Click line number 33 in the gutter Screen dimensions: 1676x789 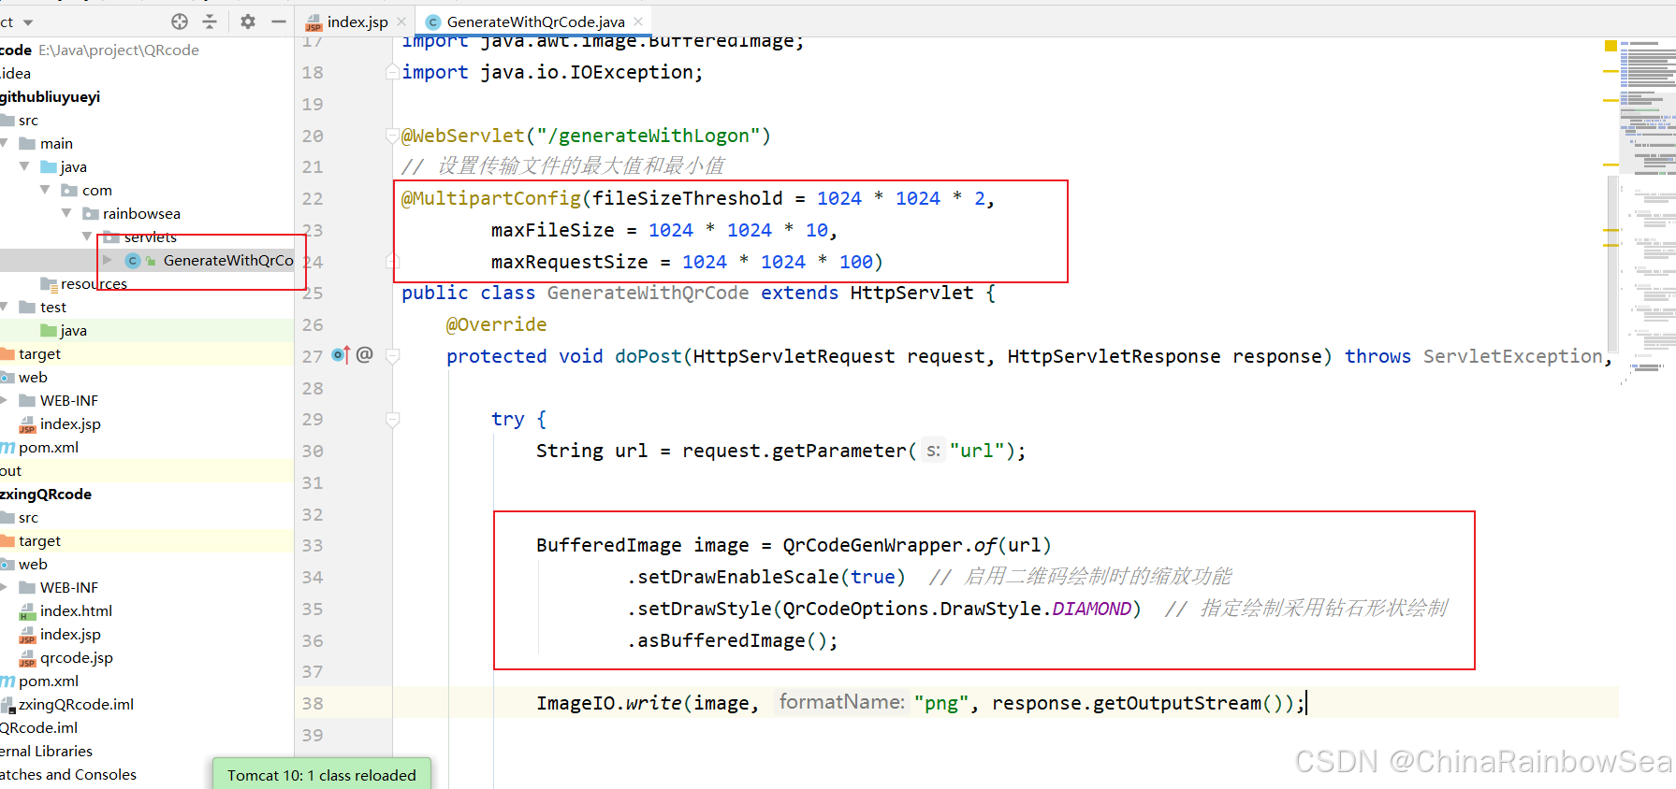[313, 545]
